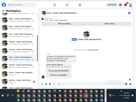Screen dimensions: 136x102
Task: Open Sticky Notes from taskbar
Action: (x=18, y=91)
